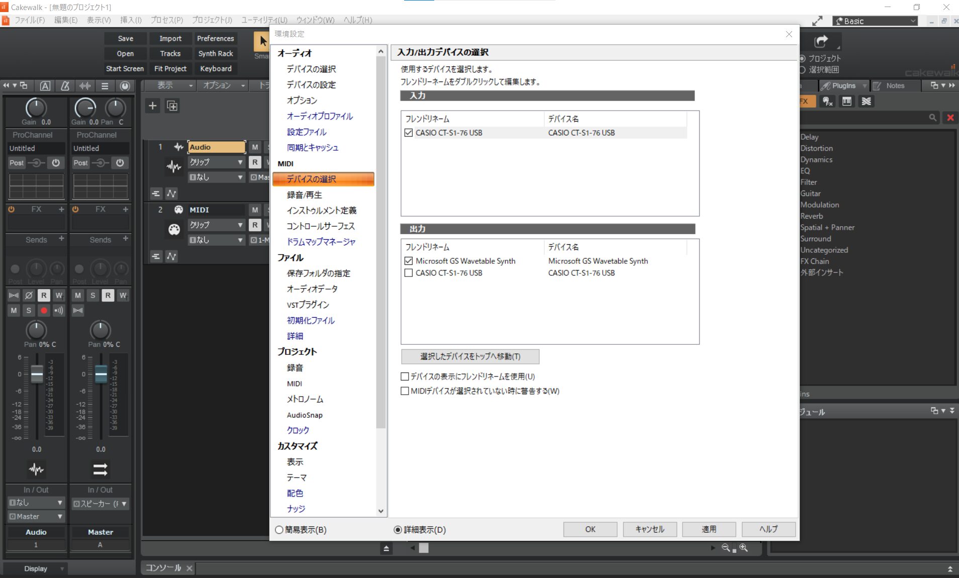Click the Master strip routing arrows icon
959x578 pixels.
tap(100, 469)
